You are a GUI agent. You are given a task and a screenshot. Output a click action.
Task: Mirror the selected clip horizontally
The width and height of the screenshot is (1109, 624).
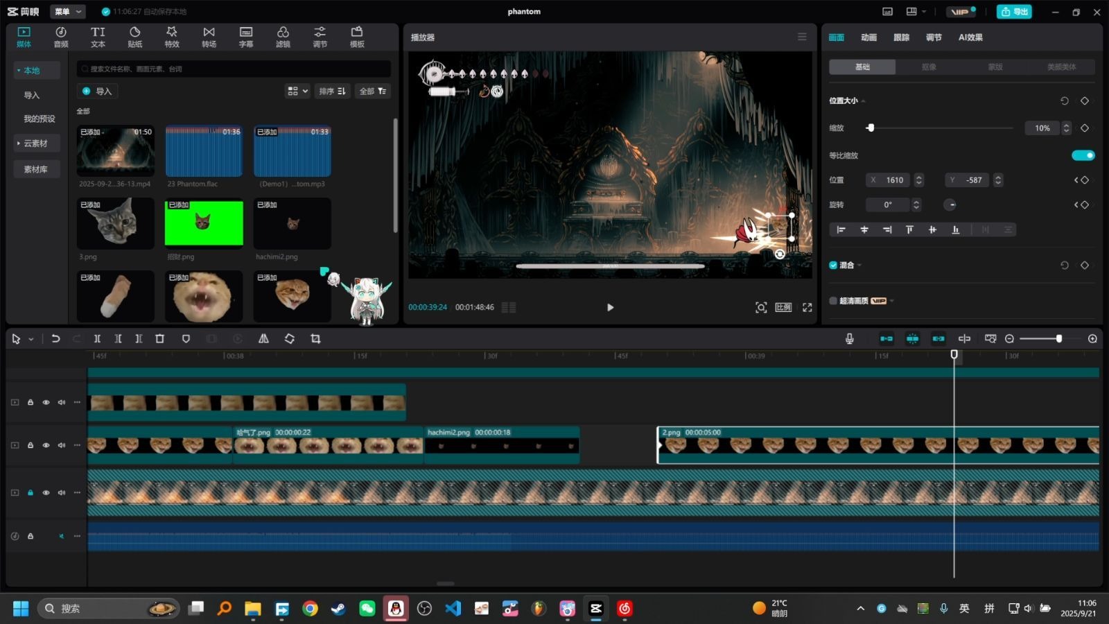pos(263,338)
